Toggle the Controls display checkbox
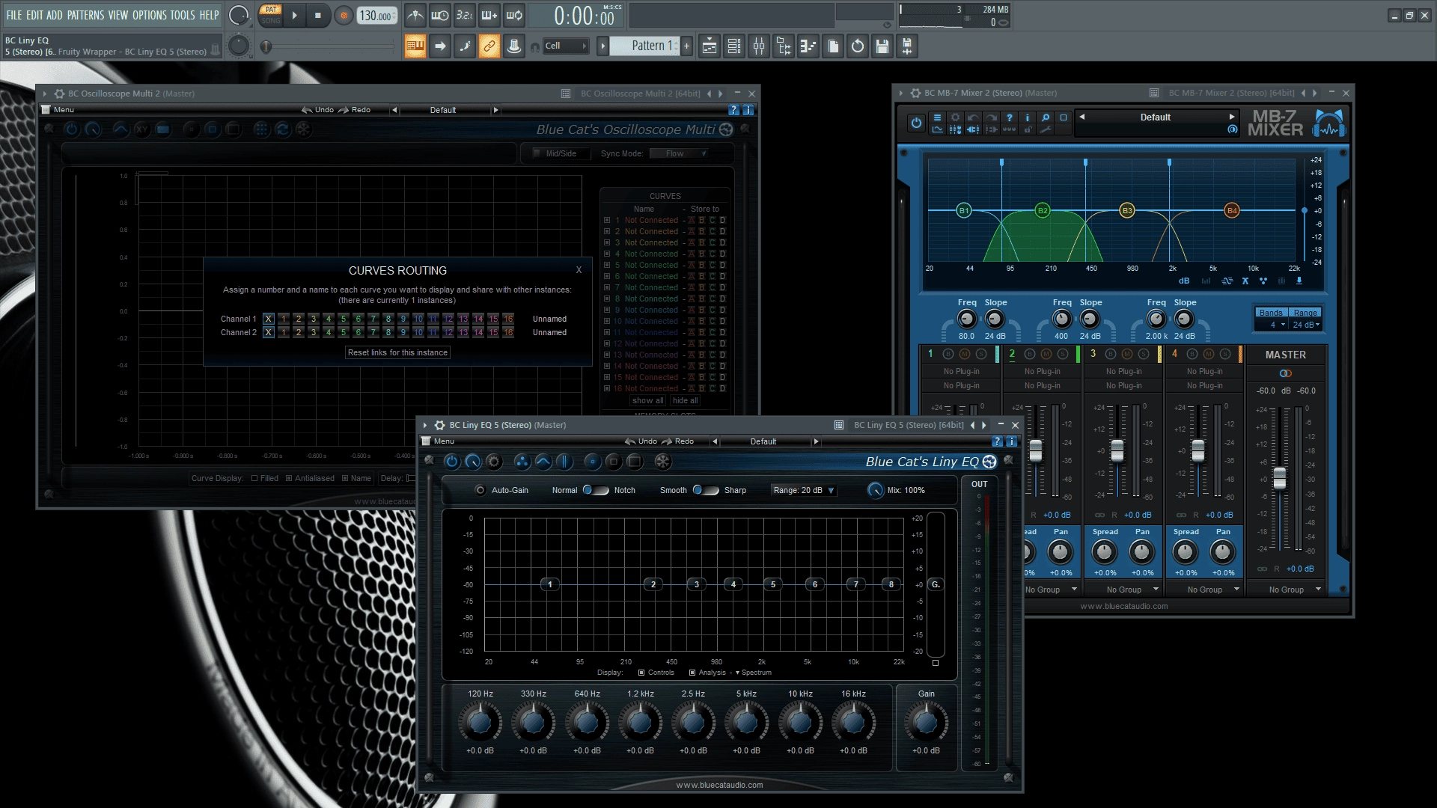The width and height of the screenshot is (1437, 808). pyautogui.click(x=641, y=673)
